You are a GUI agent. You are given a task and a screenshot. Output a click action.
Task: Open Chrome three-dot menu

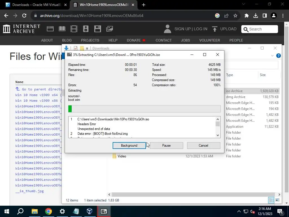[283, 16]
